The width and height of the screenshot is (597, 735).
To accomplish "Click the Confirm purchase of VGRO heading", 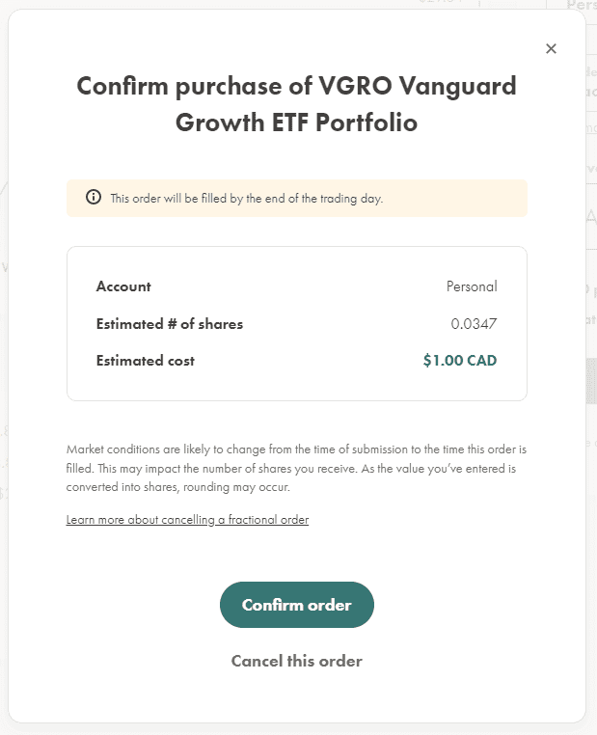I will click(x=297, y=104).
